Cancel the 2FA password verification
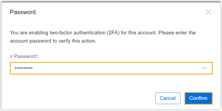The image size is (222, 111). point(168,98)
